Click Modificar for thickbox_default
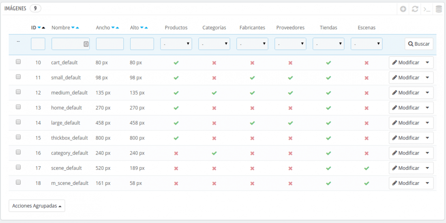This screenshot has width=446, height=223. [x=406, y=138]
